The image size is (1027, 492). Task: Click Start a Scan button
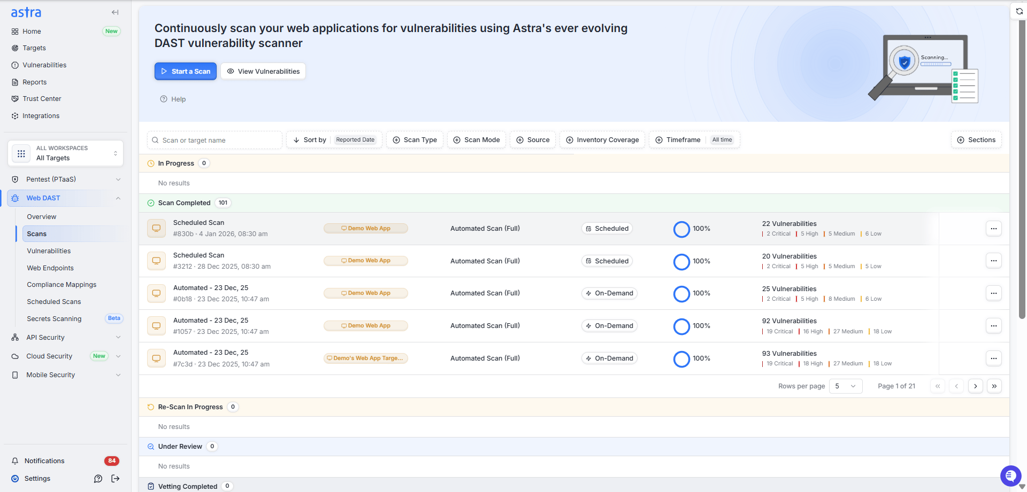click(186, 72)
